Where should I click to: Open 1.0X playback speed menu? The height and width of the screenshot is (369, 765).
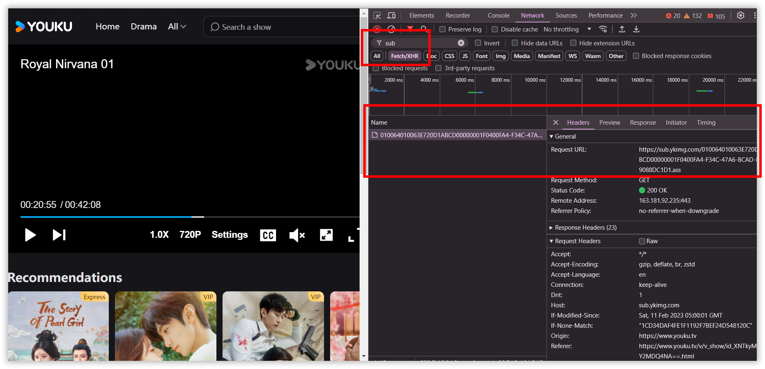[x=159, y=235]
